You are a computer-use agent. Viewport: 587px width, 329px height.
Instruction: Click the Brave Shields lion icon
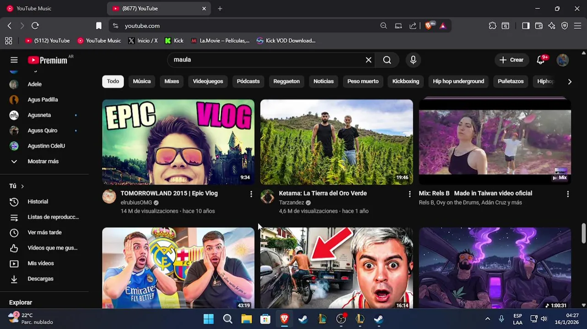(x=429, y=26)
